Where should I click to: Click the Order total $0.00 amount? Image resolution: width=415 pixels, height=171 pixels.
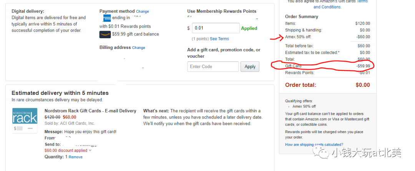click(362, 85)
